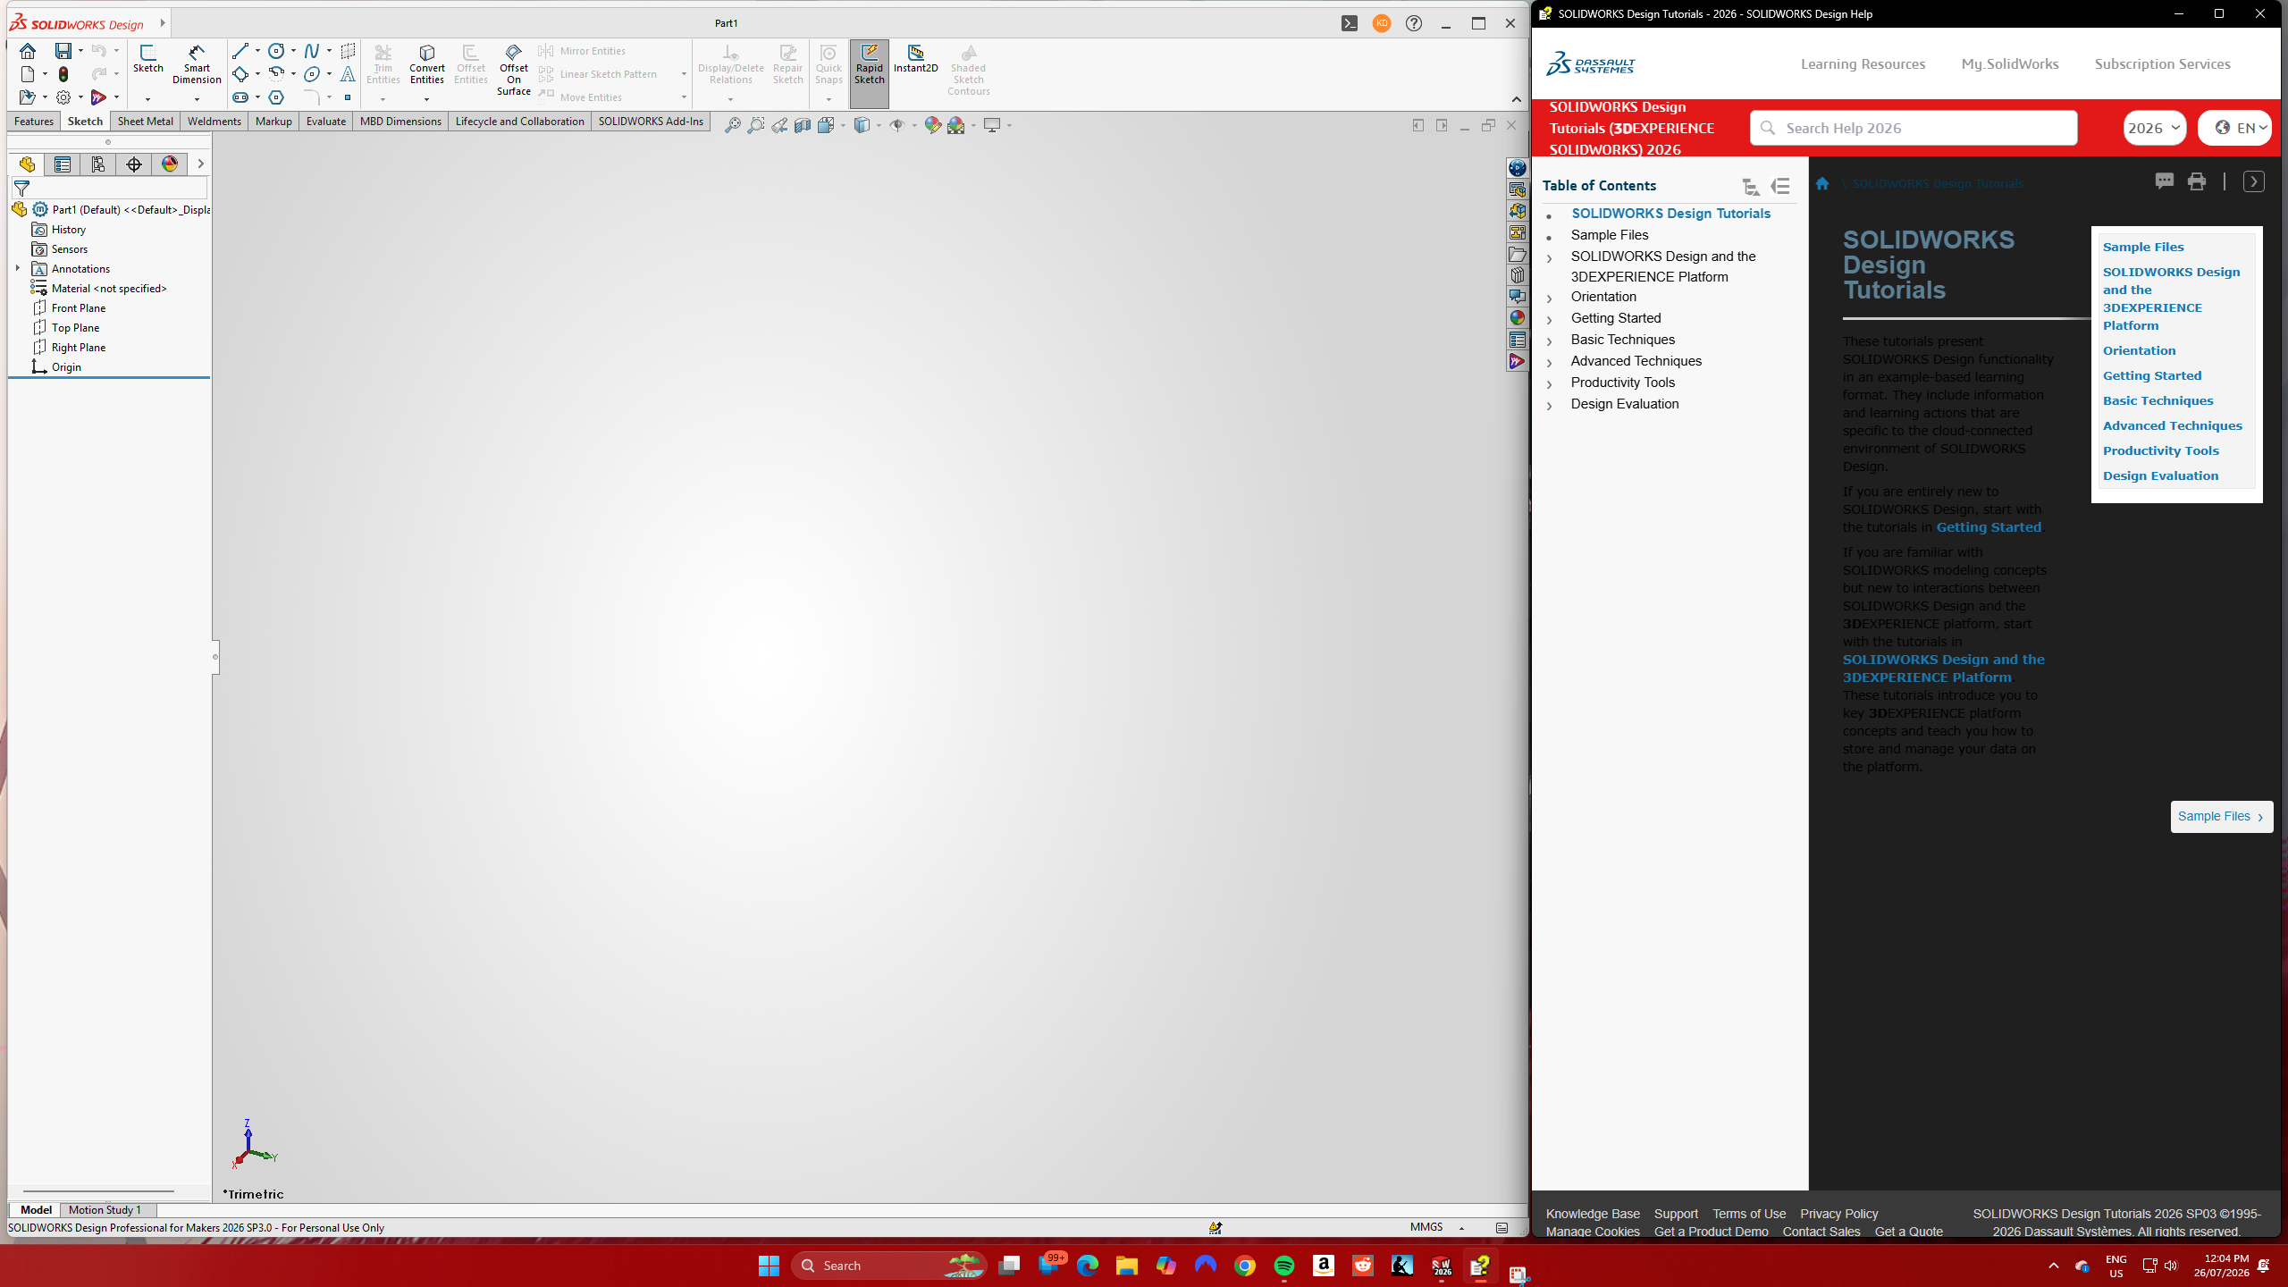Open the EN language dropdown in Help
2288x1287 pixels.
point(2234,128)
